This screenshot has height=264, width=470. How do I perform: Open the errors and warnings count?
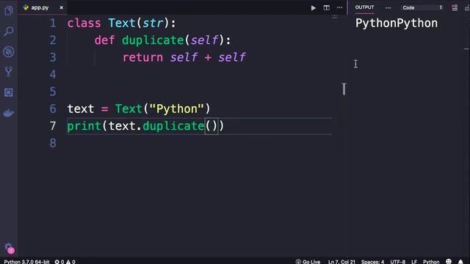click(x=65, y=262)
